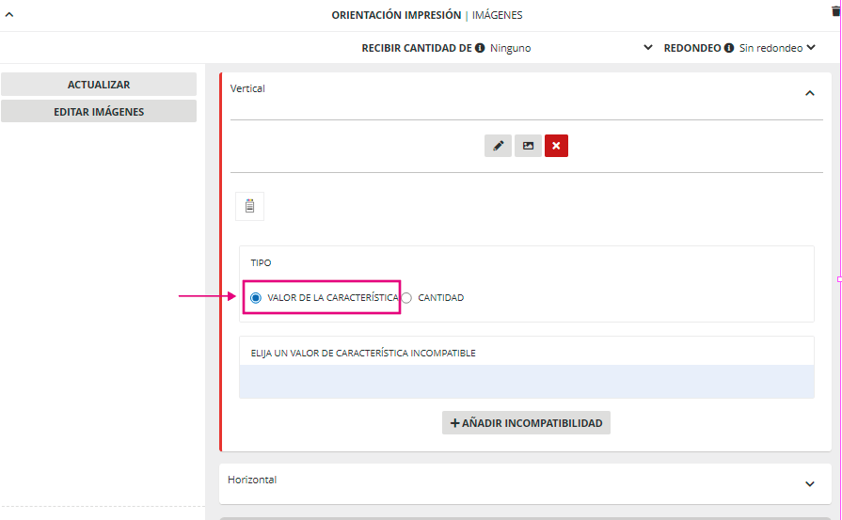
Task: Click the image icon next to the pencil
Action: [528, 146]
